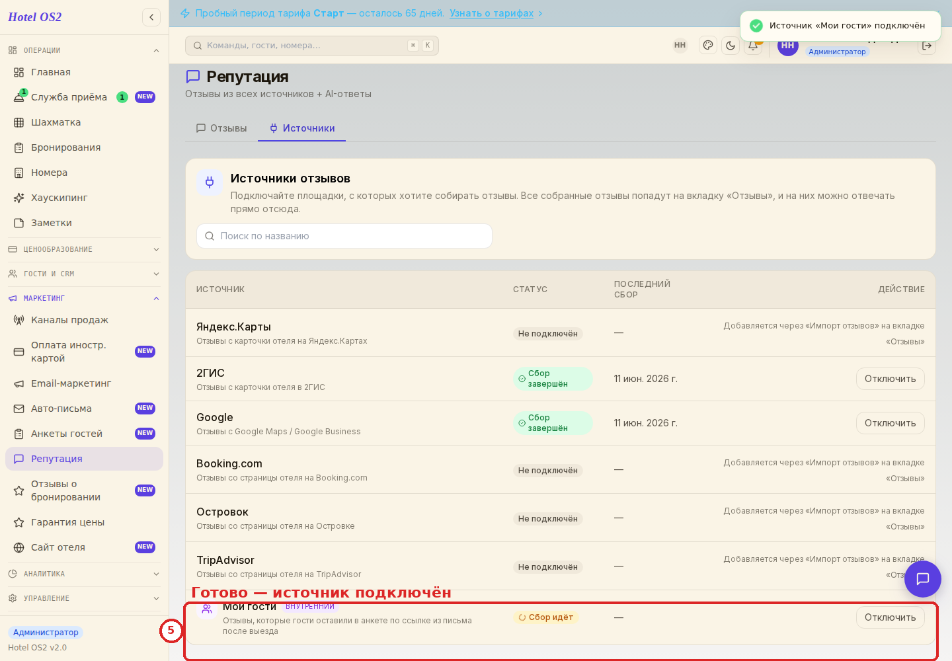The image size is (952, 661).
Task: Click the Бронирования clipboard icon
Action: click(19, 147)
